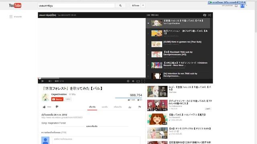
Task: Toggle playlist repeat loop
Action: 204,15
